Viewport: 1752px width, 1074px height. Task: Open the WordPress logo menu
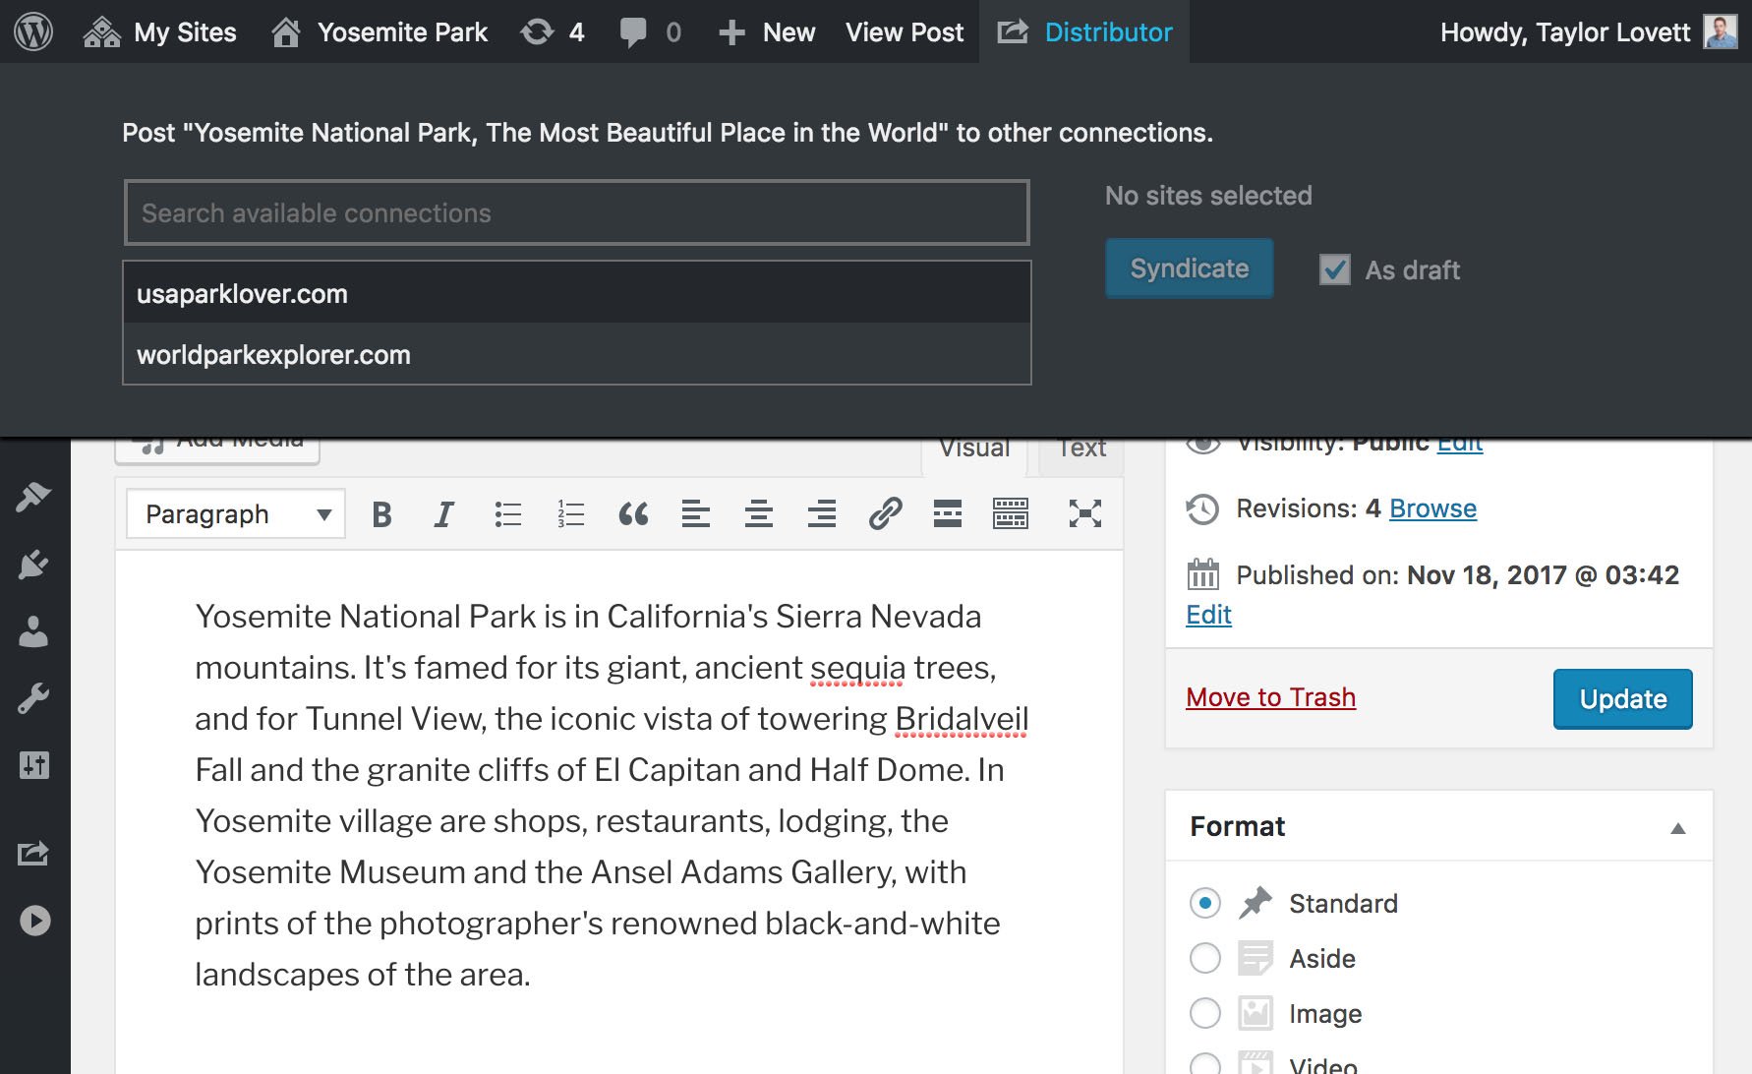(33, 31)
